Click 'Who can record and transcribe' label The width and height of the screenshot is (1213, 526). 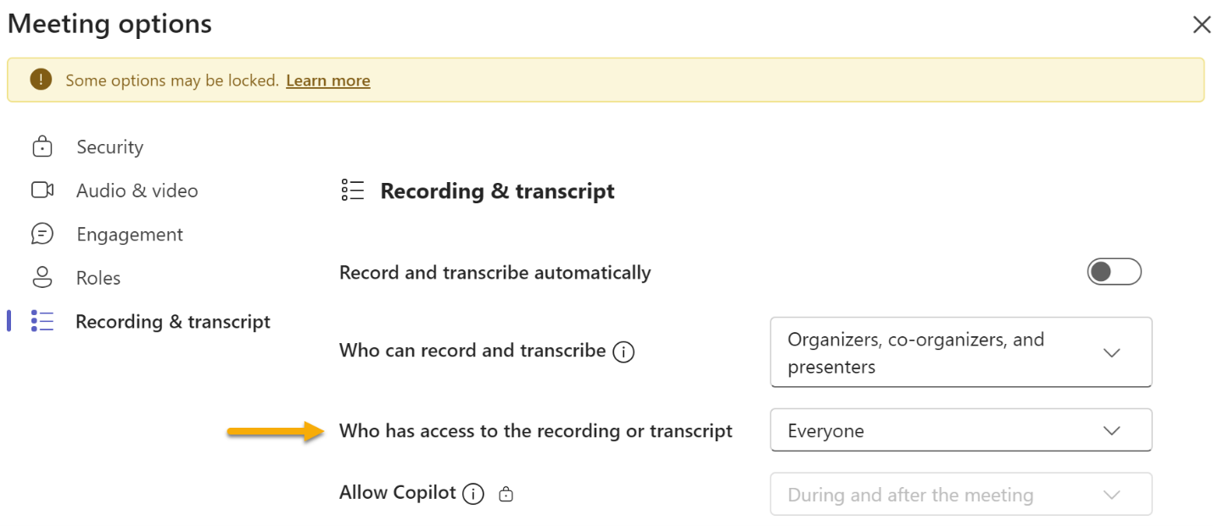click(472, 351)
